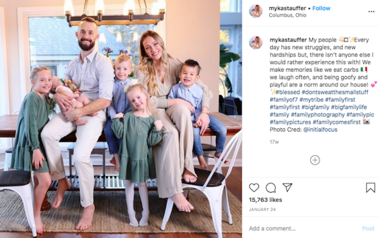
Task: Open the #bigfamilylife hashtag
Action: (349, 107)
